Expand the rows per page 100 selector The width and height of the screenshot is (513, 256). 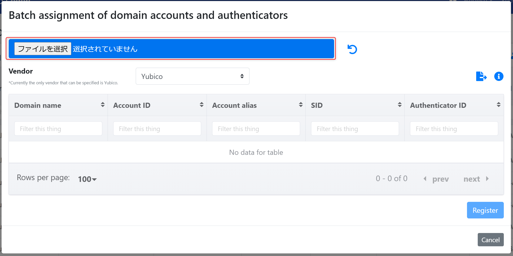[87, 179]
